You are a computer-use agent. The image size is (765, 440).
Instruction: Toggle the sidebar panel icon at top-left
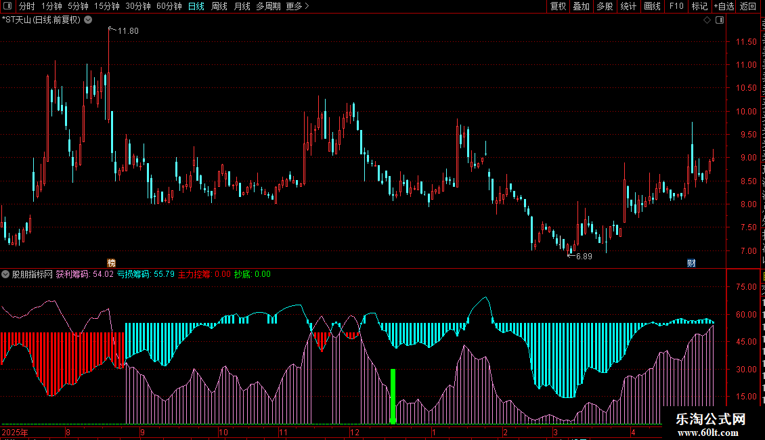[7, 6]
